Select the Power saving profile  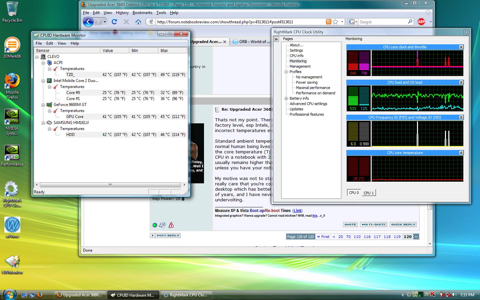coord(307,82)
